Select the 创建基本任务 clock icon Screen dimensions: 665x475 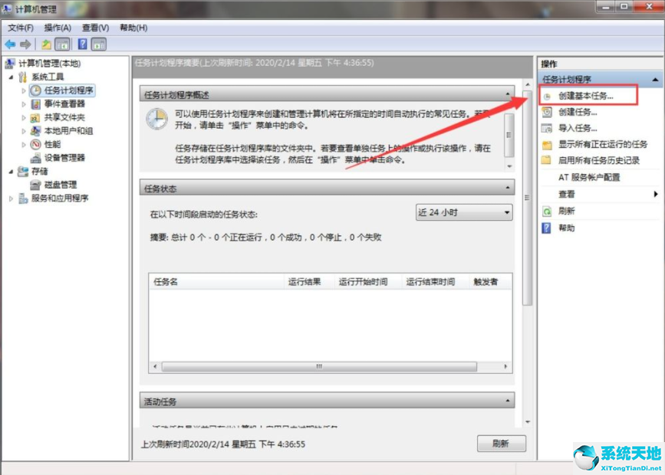(x=546, y=97)
